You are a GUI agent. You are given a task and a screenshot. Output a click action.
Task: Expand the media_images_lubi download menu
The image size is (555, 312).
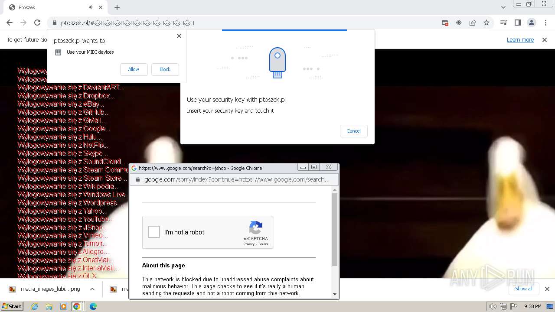(92, 289)
